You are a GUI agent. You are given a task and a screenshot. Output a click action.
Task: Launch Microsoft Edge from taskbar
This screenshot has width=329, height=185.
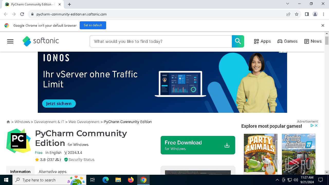click(x=106, y=180)
